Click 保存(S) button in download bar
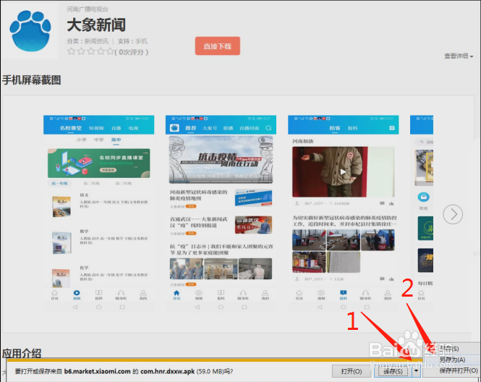481x382 pixels. [x=393, y=372]
